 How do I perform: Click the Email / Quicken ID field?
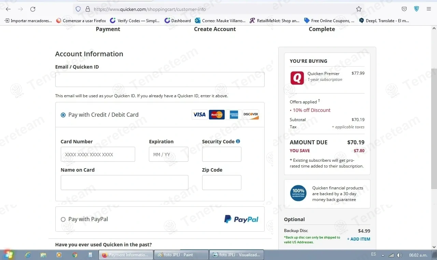click(160, 80)
